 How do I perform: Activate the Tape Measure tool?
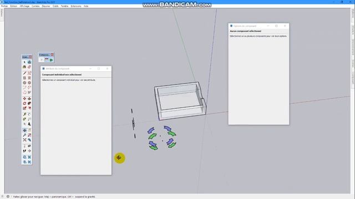tap(24, 114)
